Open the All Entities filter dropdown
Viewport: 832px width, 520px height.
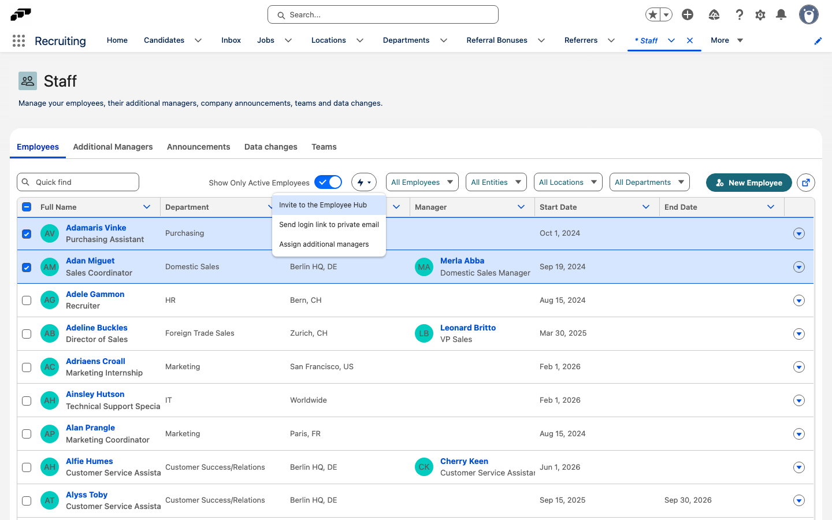[x=496, y=183]
